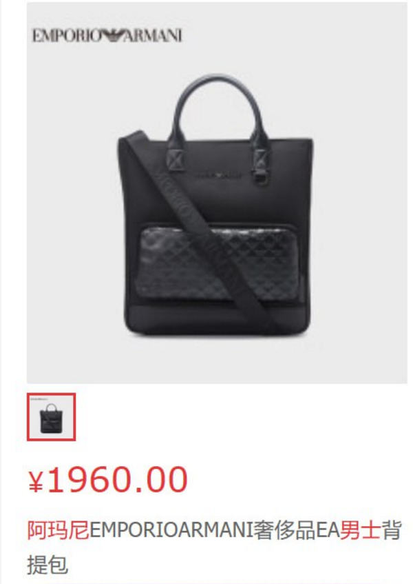Click the cross-stitched tab under left handle
Image resolution: width=413 pixels, height=584 pixels.
[x=177, y=159]
